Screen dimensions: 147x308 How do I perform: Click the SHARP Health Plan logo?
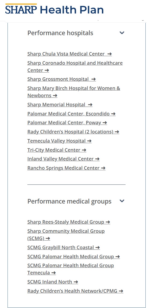click(54, 9)
